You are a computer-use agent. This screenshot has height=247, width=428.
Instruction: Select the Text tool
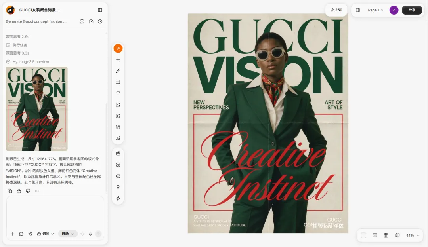[x=118, y=93]
